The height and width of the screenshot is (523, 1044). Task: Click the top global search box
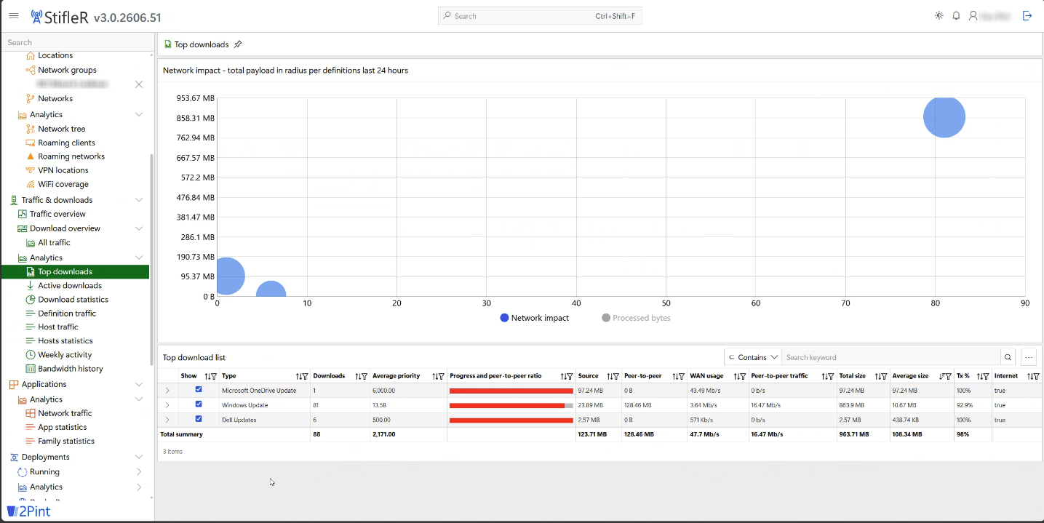[540, 16]
